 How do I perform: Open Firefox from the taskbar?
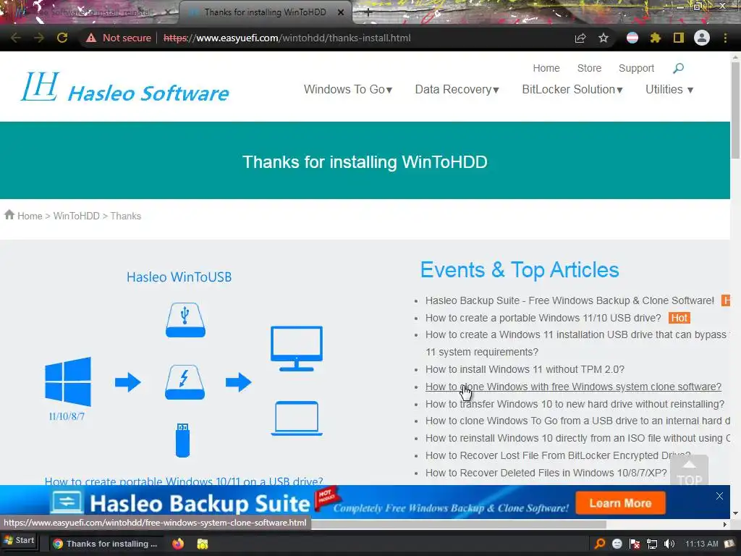tap(178, 544)
